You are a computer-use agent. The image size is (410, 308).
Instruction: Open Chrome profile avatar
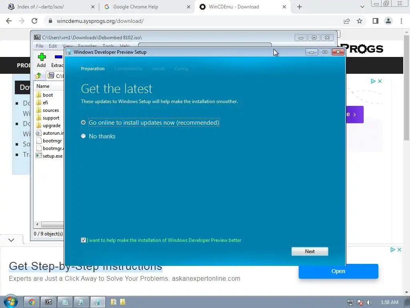pyautogui.click(x=388, y=21)
